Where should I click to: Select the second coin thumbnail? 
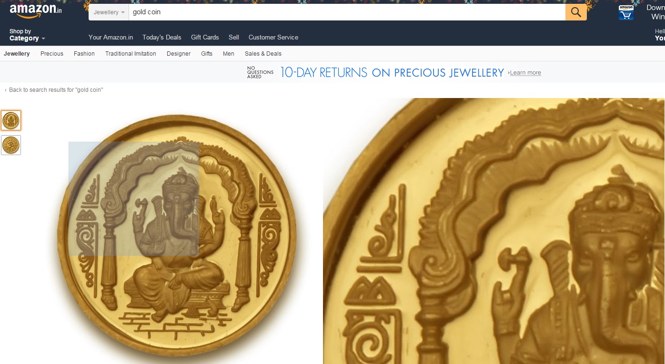tap(11, 145)
